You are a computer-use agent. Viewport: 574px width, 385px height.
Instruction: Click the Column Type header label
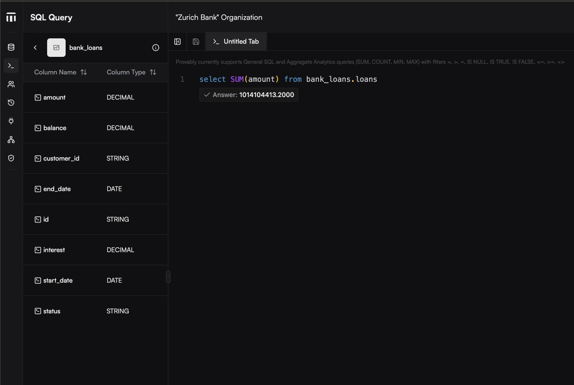click(x=126, y=72)
